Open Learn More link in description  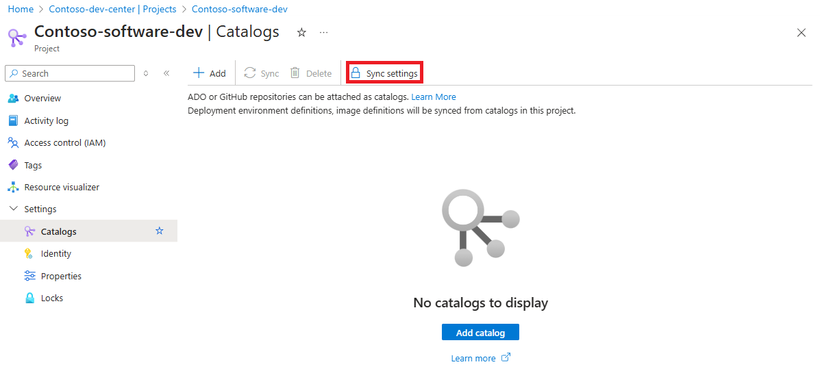(x=434, y=97)
